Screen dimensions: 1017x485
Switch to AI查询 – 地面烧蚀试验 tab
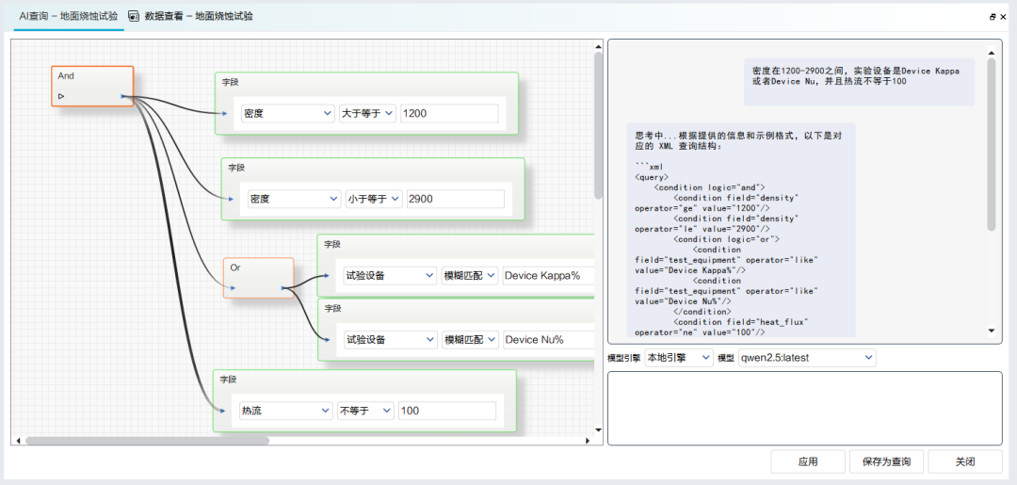(x=68, y=16)
